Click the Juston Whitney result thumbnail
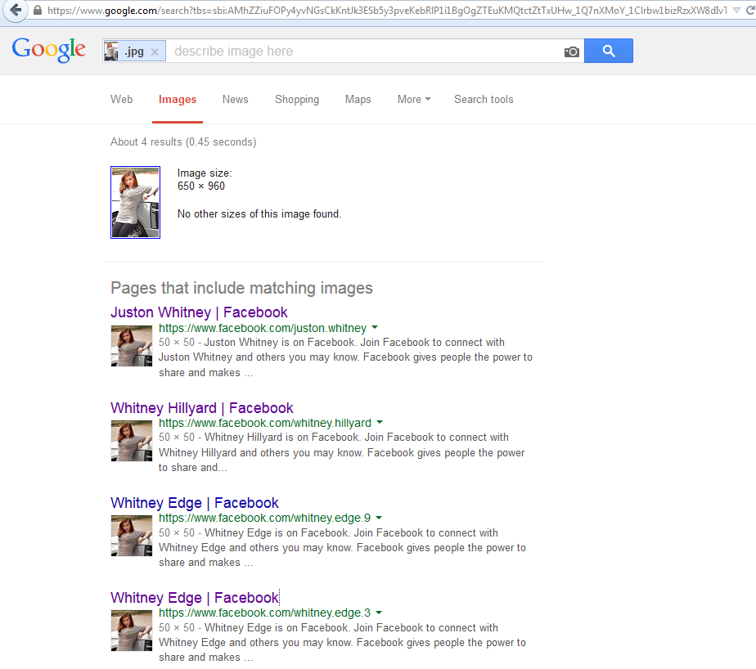Image resolution: width=756 pixels, height=669 pixels. pos(132,346)
